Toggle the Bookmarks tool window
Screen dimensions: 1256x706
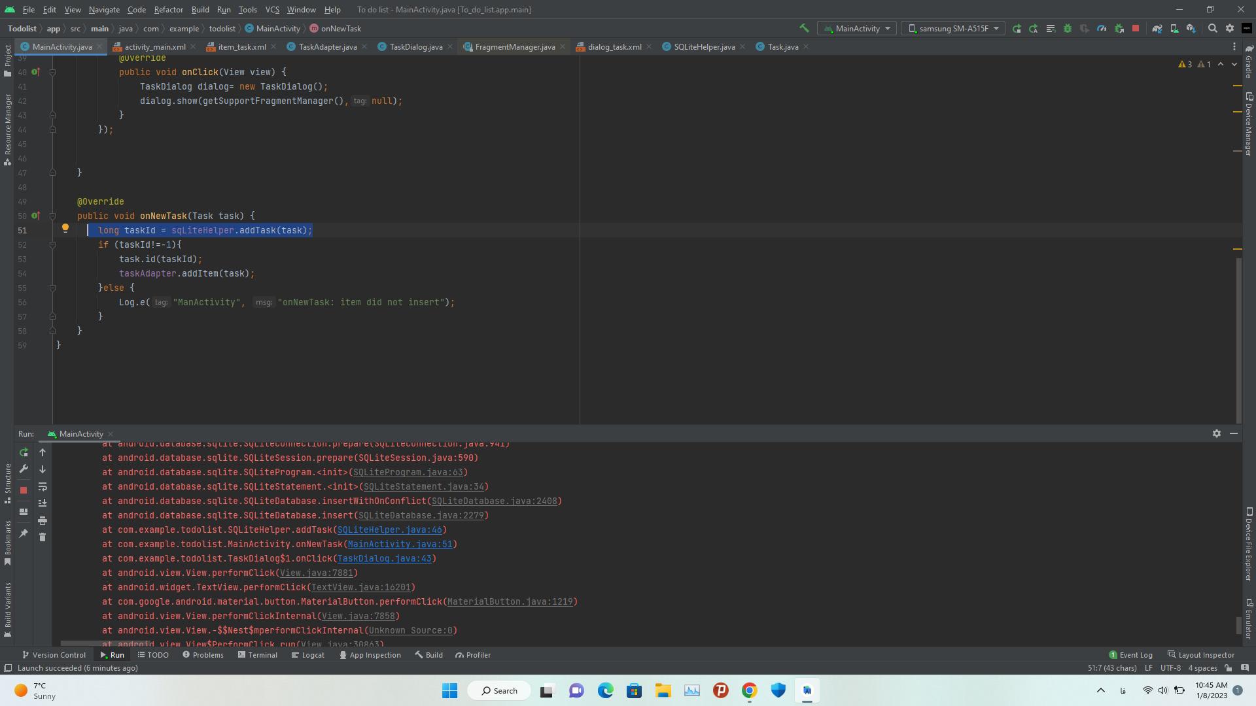pyautogui.click(x=7, y=543)
